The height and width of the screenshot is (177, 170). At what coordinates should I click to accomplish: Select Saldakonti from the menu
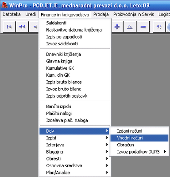coord(75,23)
